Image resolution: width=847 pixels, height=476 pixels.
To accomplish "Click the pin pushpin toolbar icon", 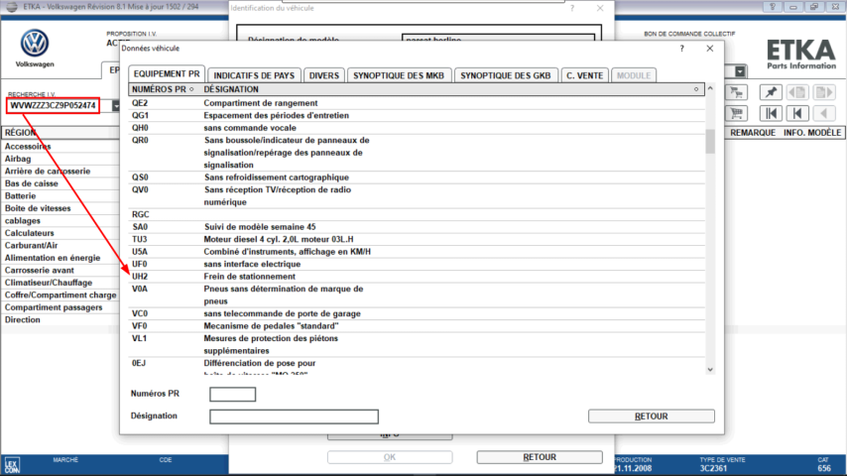I will pyautogui.click(x=771, y=92).
